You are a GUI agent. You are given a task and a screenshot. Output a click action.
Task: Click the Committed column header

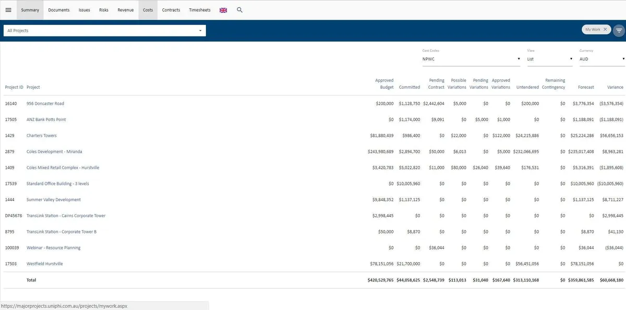[x=410, y=87]
